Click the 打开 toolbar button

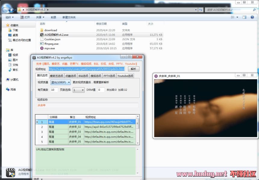[x=25, y=17]
